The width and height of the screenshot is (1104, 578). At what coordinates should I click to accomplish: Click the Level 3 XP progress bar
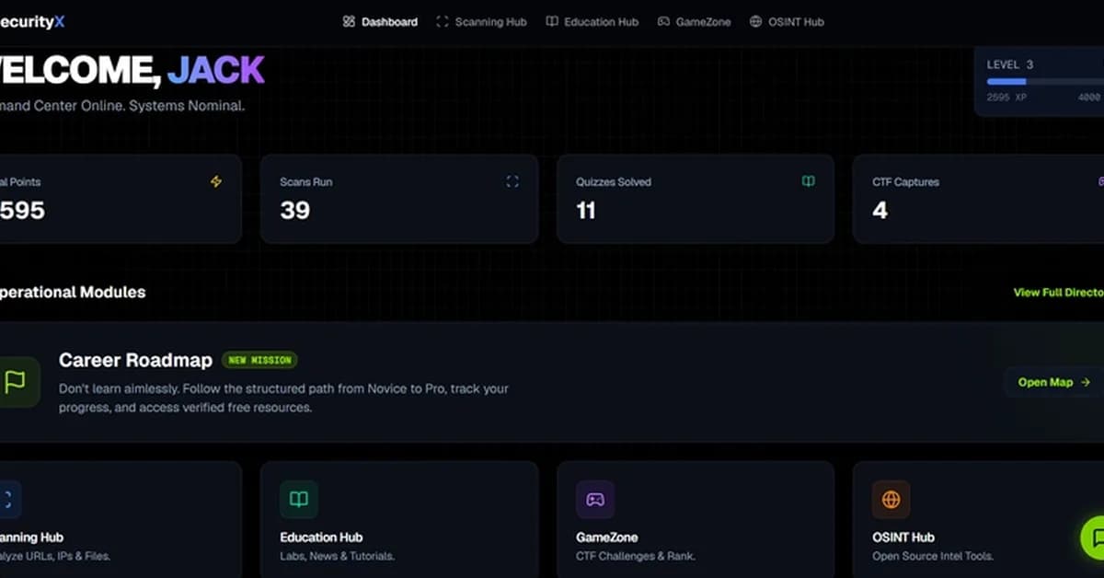click(x=1045, y=82)
